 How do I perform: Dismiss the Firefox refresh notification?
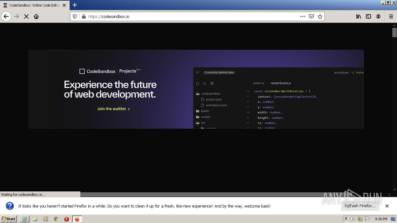(x=387, y=206)
